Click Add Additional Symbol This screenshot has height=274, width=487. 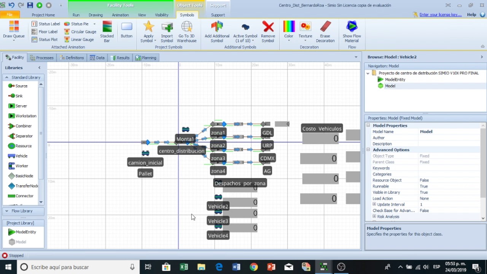217,32
